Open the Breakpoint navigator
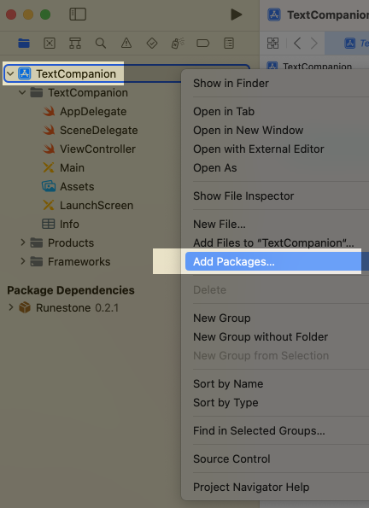 [x=203, y=43]
